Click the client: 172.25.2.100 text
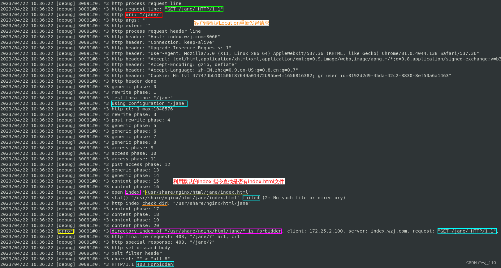 click(315, 231)
